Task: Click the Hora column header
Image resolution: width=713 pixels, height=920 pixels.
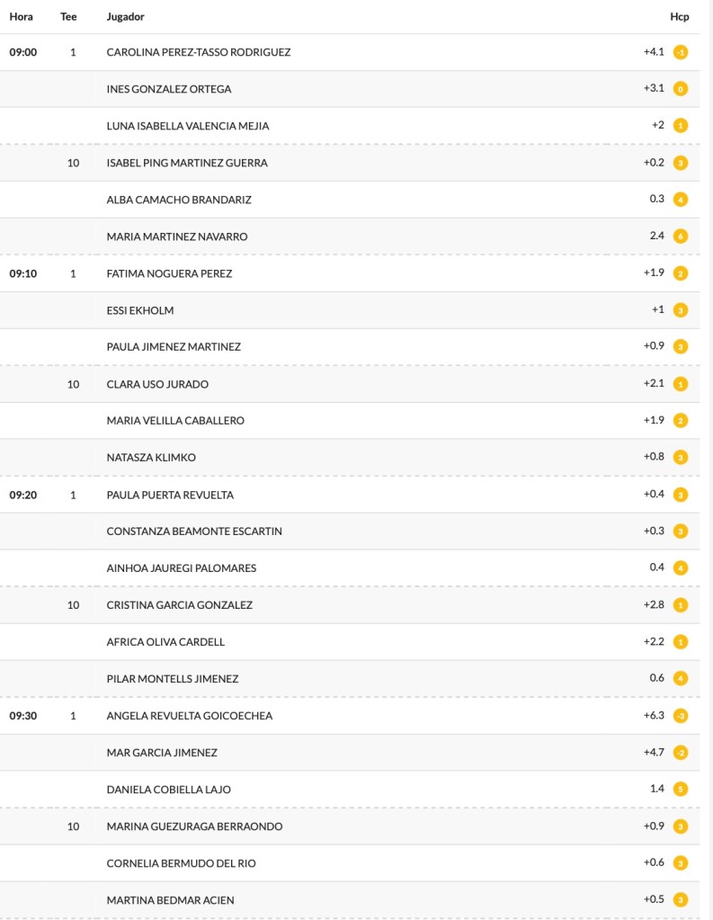Action: click(x=21, y=16)
